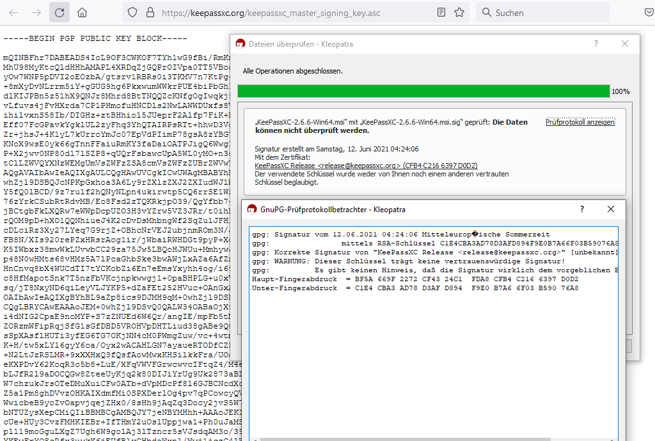Open the KeePassXC Release certificate link
655x441 pixels.
click(x=366, y=166)
